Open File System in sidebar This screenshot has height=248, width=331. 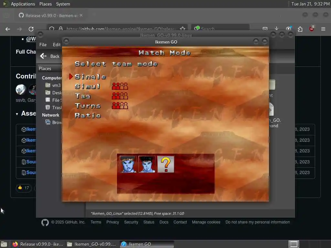tap(53, 100)
